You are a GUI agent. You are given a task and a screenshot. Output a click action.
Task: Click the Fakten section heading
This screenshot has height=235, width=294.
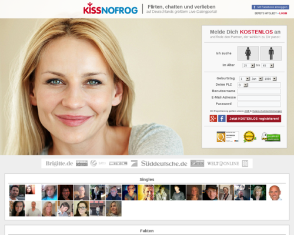point(147,231)
